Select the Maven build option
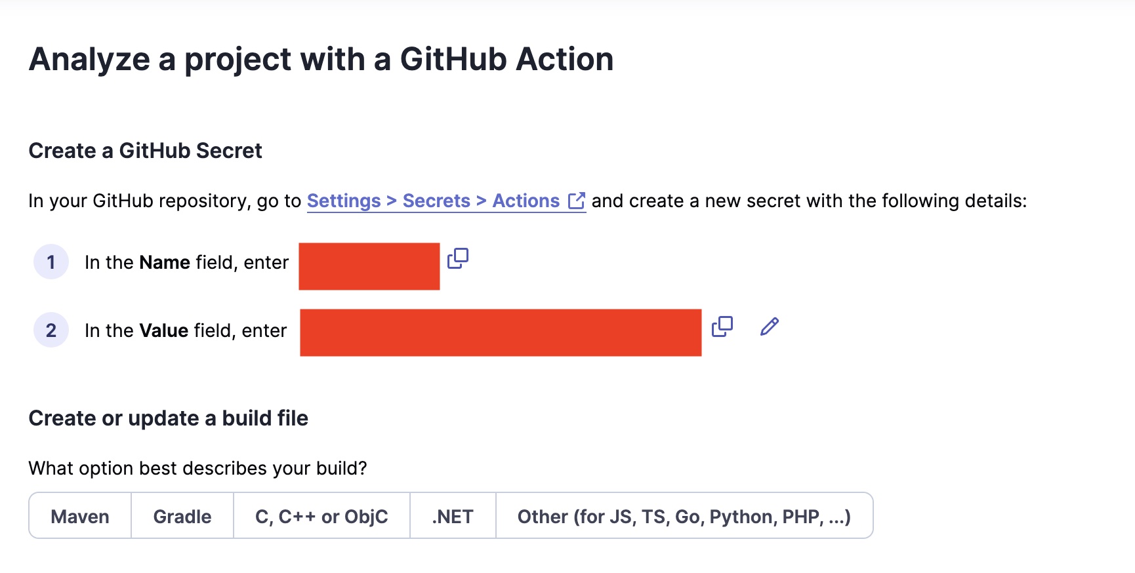Viewport: 1135px width, 573px height. click(80, 517)
